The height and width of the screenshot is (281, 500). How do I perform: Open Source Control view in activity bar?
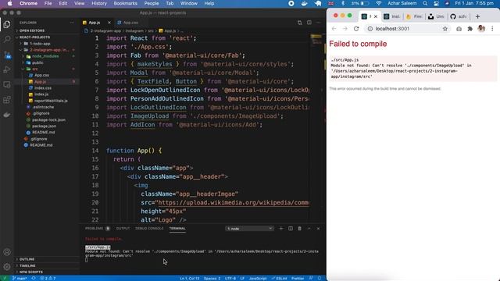(7, 55)
